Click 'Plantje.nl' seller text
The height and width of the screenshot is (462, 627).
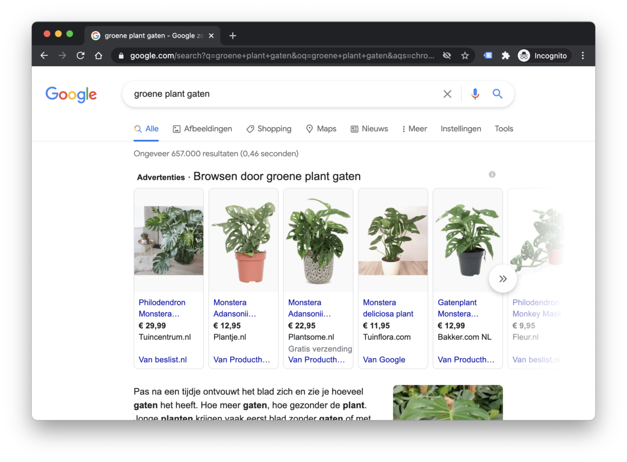[x=230, y=337]
